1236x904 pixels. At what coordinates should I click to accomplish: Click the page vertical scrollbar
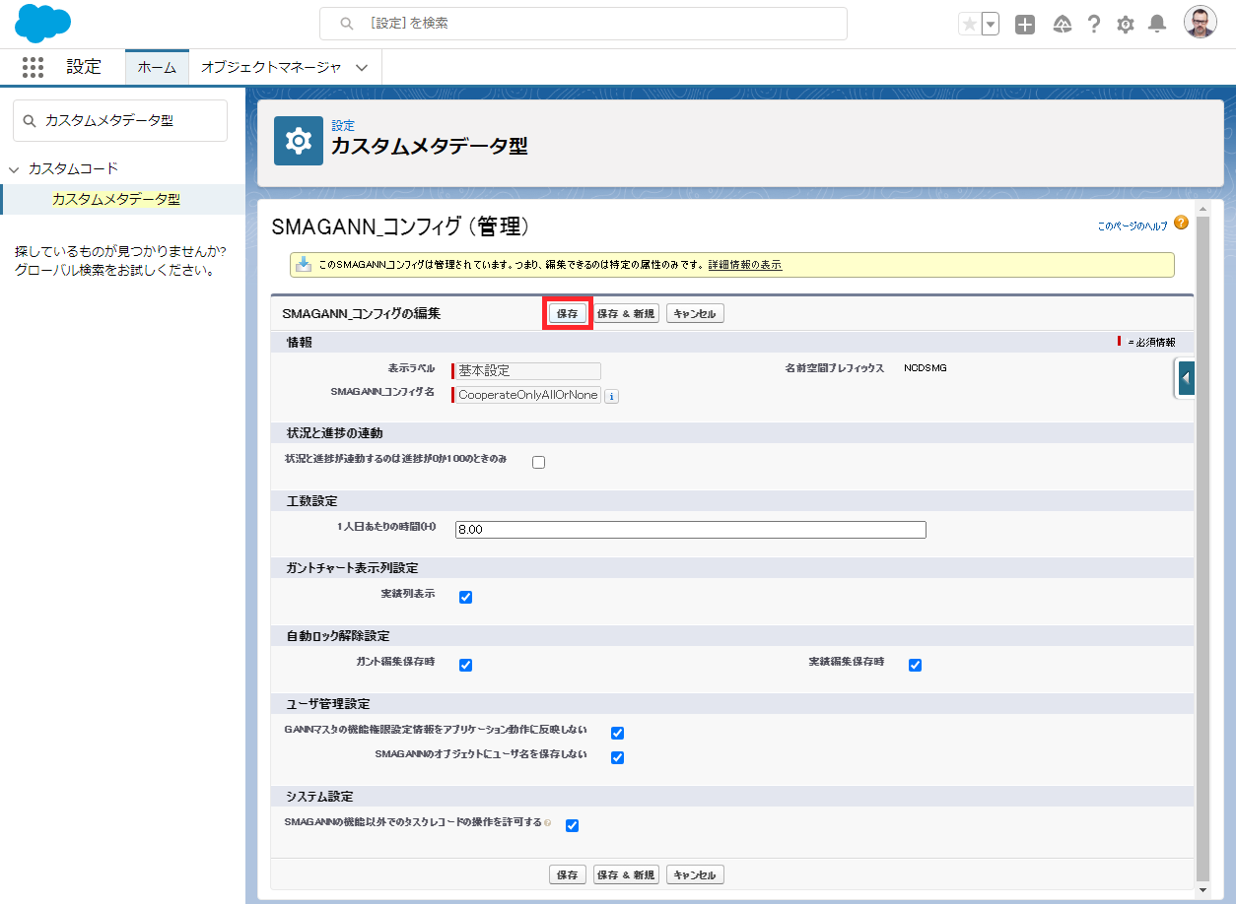1202,547
